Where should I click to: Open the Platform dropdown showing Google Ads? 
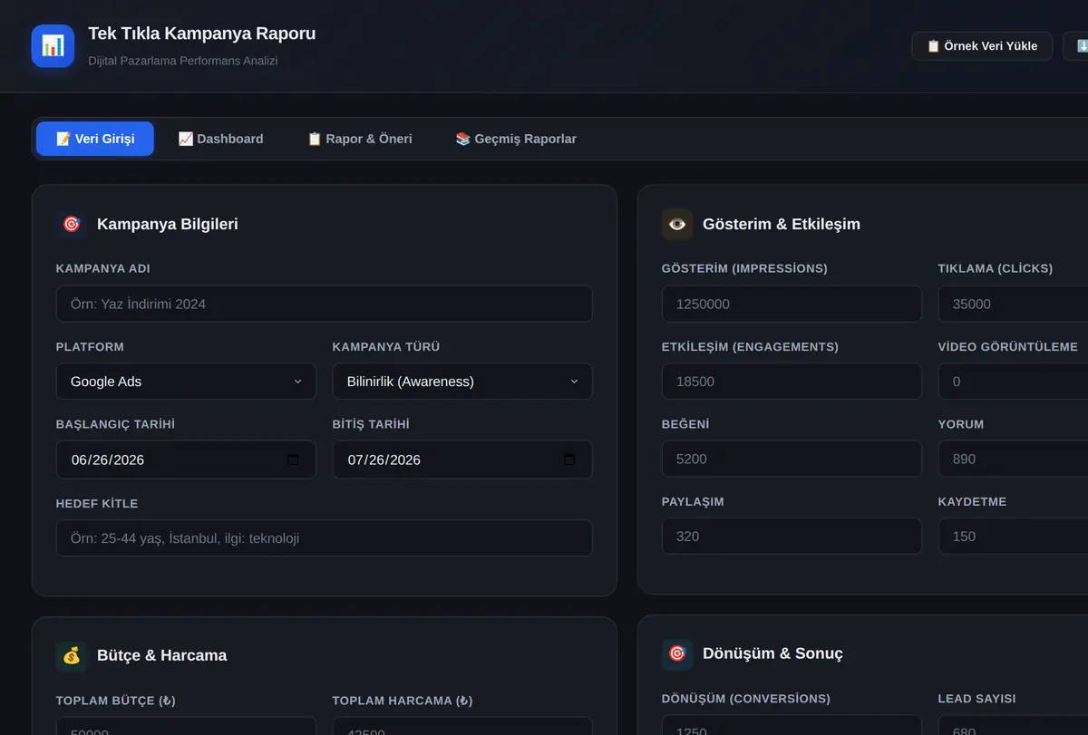click(186, 382)
